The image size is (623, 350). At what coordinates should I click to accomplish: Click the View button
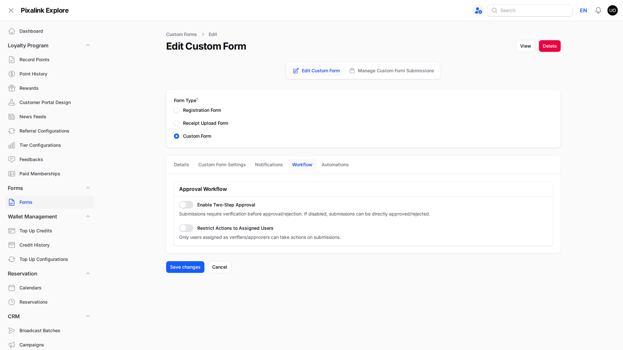point(526,46)
